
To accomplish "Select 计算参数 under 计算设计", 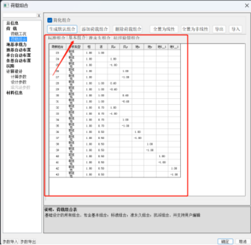I will [18, 77].
